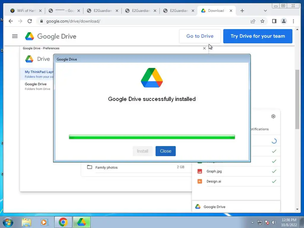304x228 pixels.
Task: Click the Chrome taskbar icon
Action: point(63,222)
